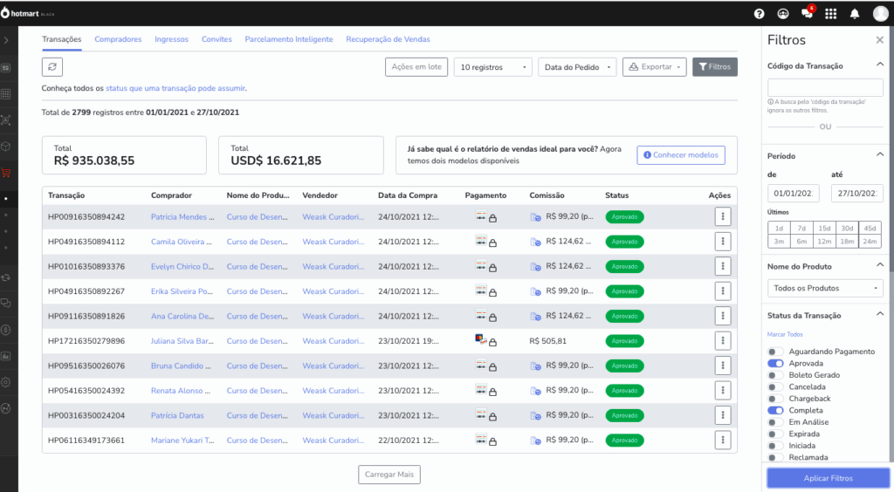The height and width of the screenshot is (492, 894).
Task: Disable the Completa status filter
Action: (775, 410)
